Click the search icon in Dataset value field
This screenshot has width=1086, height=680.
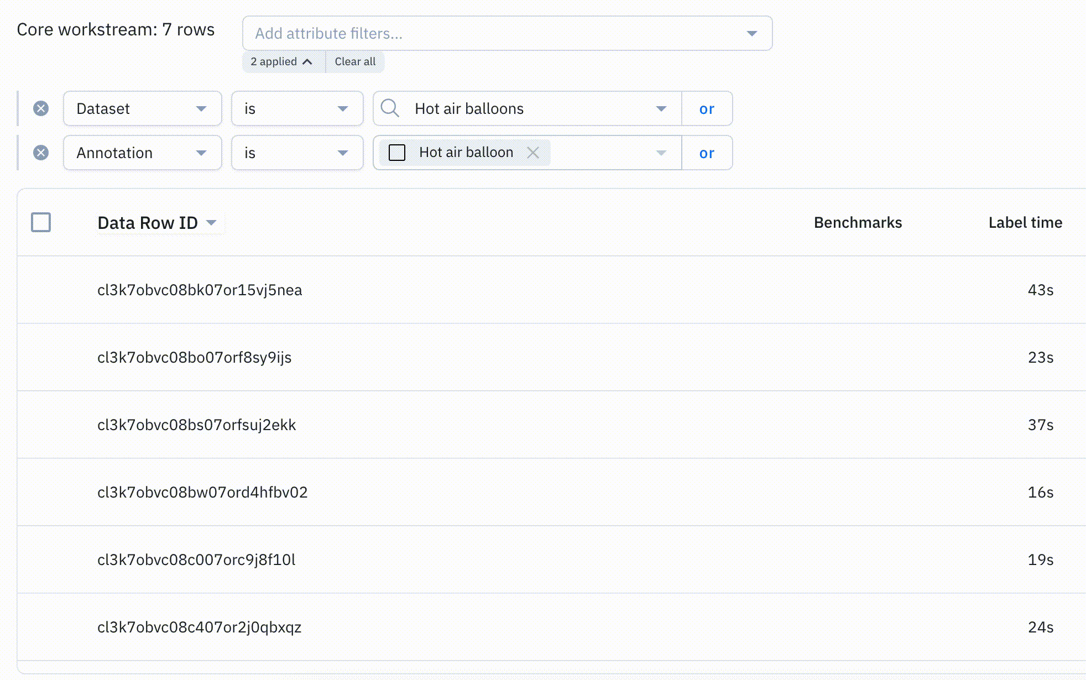tap(390, 108)
